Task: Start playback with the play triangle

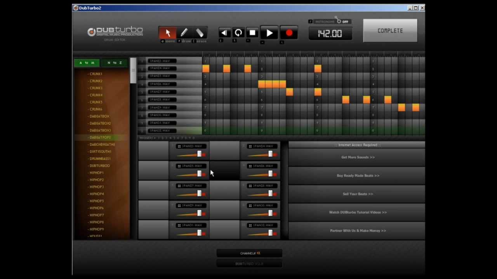Action: click(269, 33)
